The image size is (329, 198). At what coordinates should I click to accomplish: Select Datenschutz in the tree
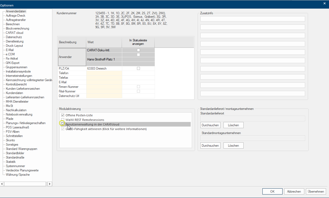(14, 37)
